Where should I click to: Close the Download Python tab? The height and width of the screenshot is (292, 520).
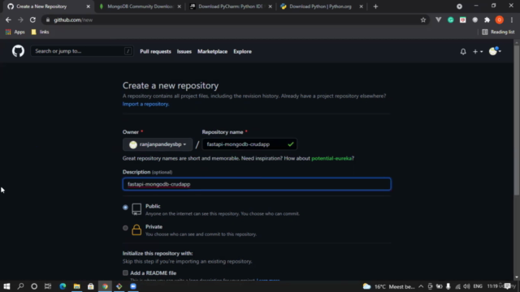tap(361, 6)
